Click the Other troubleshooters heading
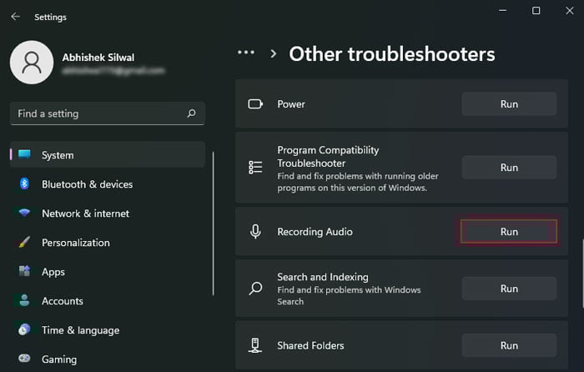Viewport: 584px width, 372px height. pyautogui.click(x=392, y=54)
